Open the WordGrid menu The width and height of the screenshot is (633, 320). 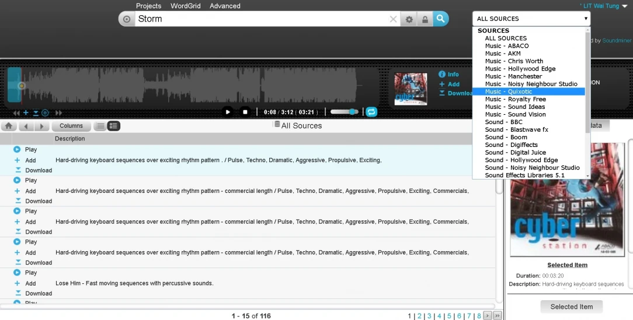185,6
